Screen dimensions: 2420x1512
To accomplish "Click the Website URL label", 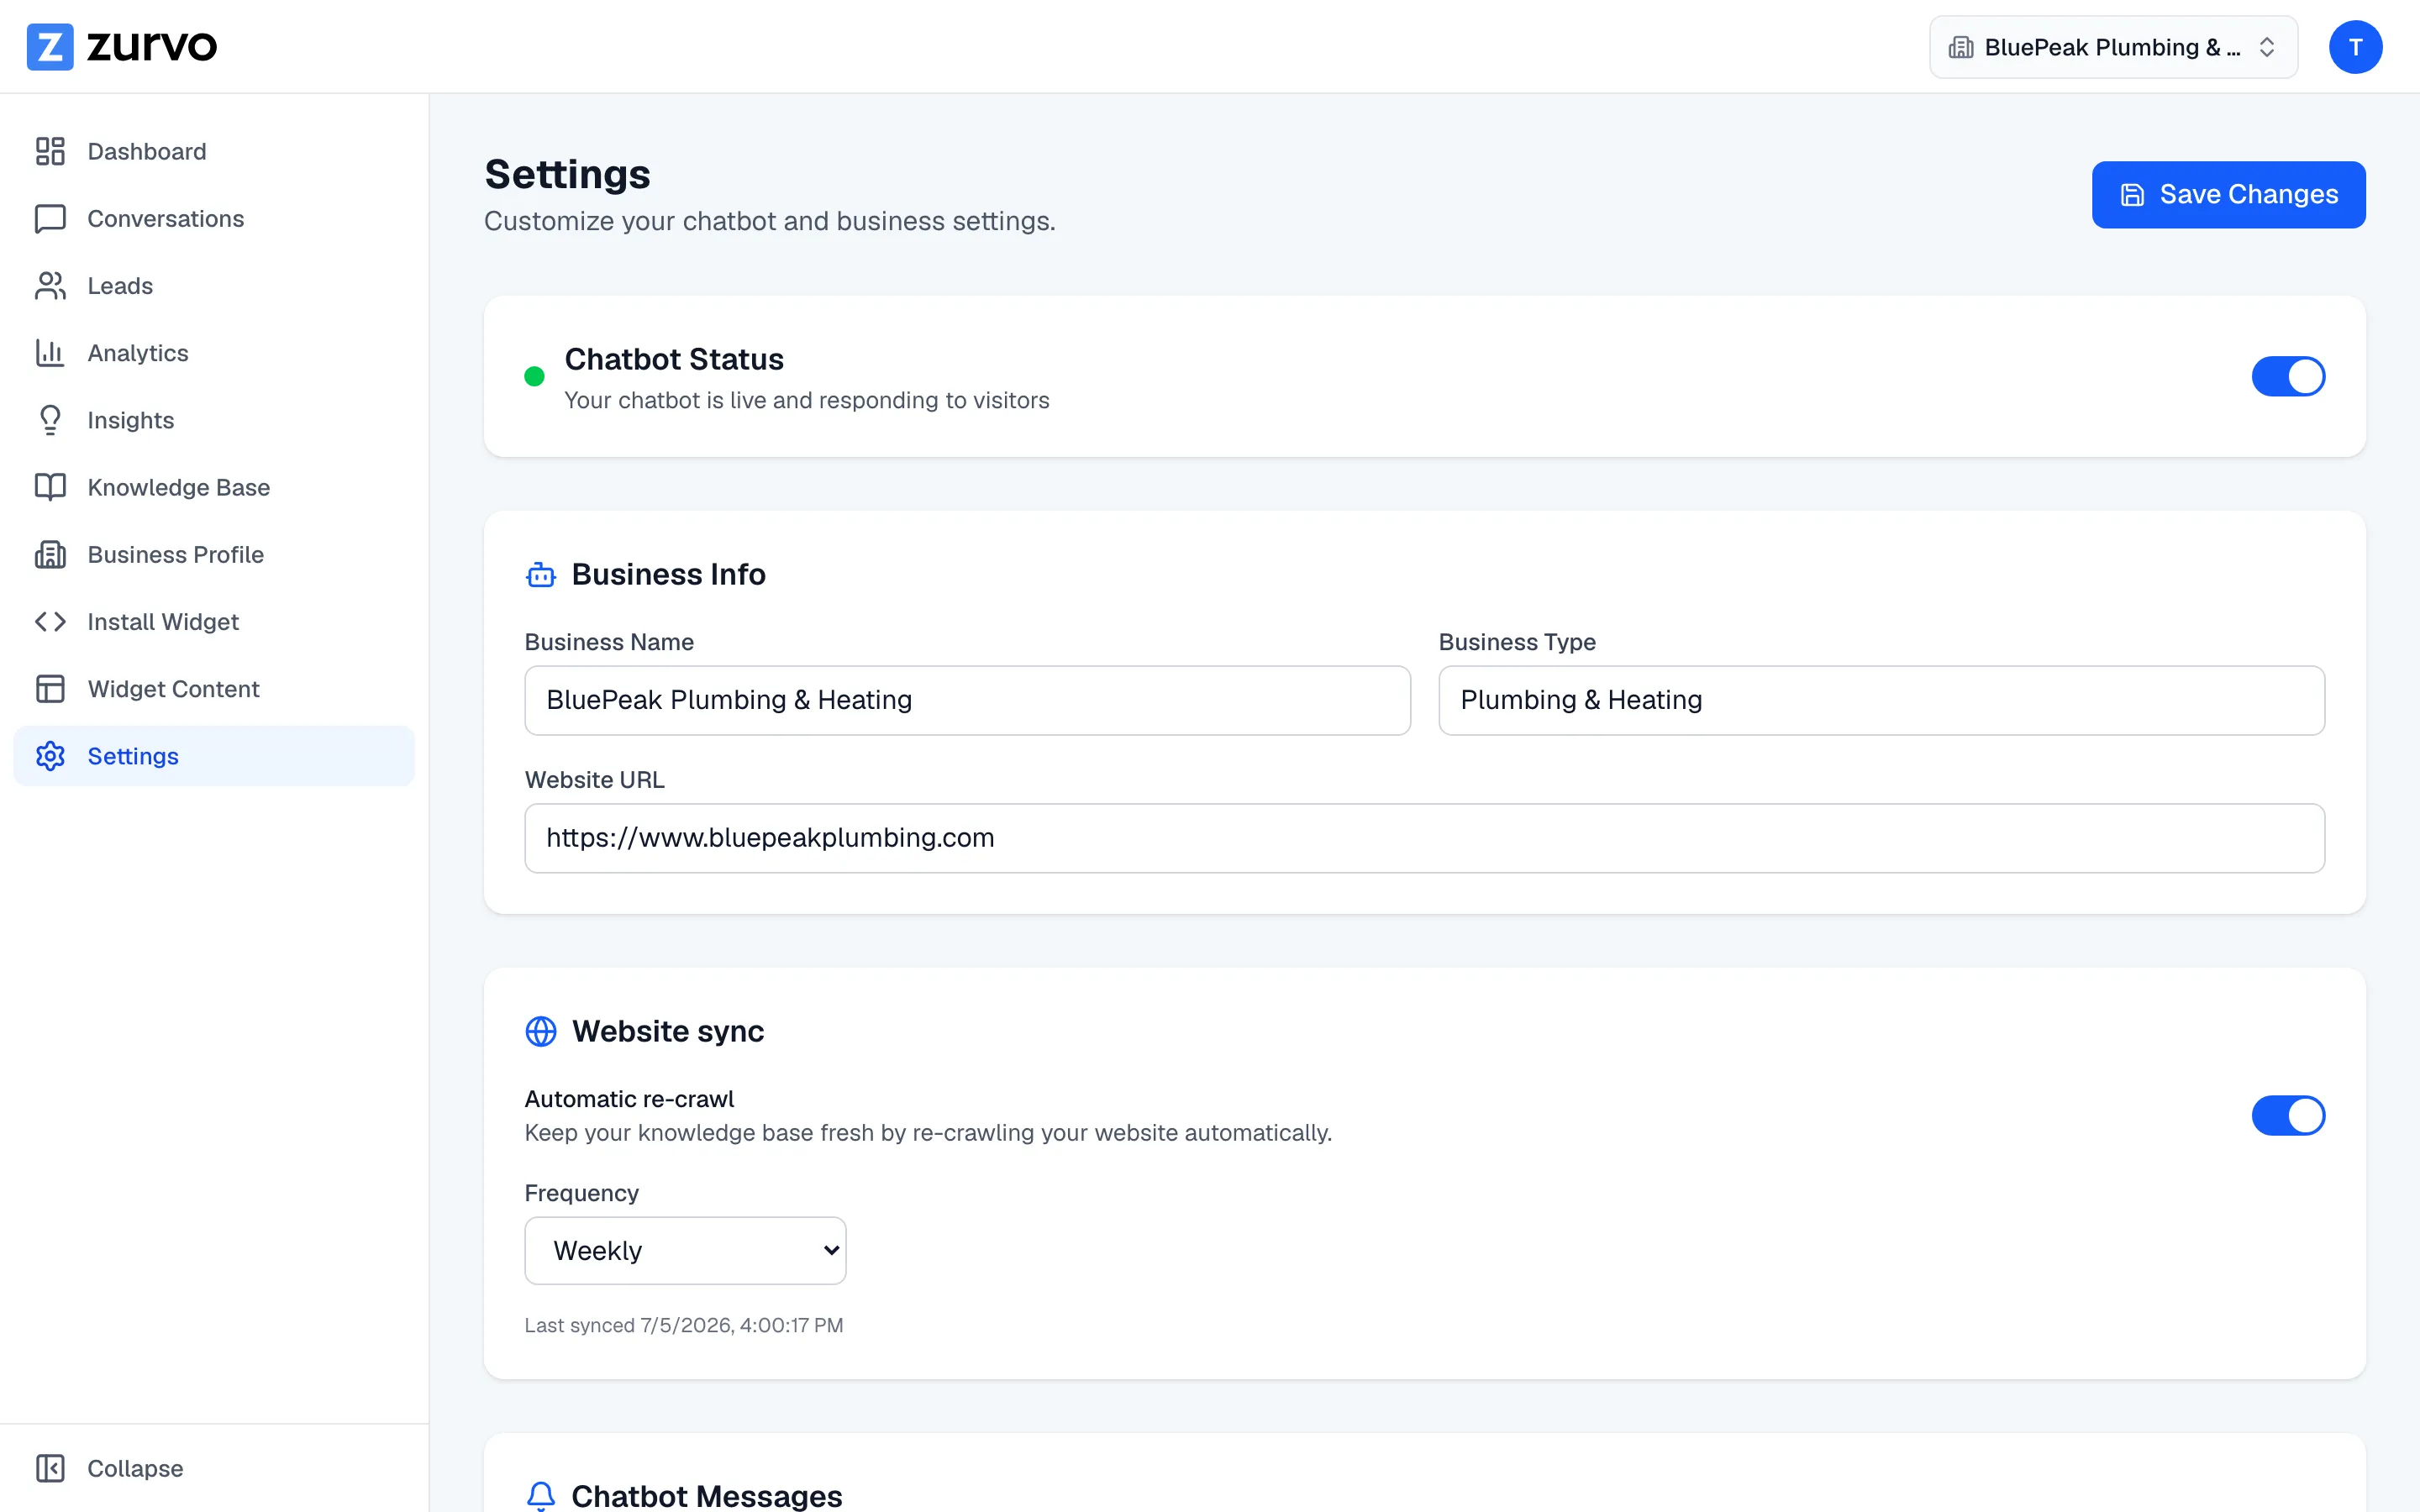I will (594, 780).
